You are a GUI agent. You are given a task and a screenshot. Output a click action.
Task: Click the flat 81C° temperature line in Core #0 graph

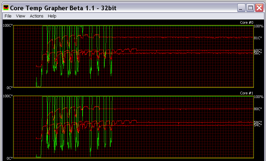tap(182, 38)
